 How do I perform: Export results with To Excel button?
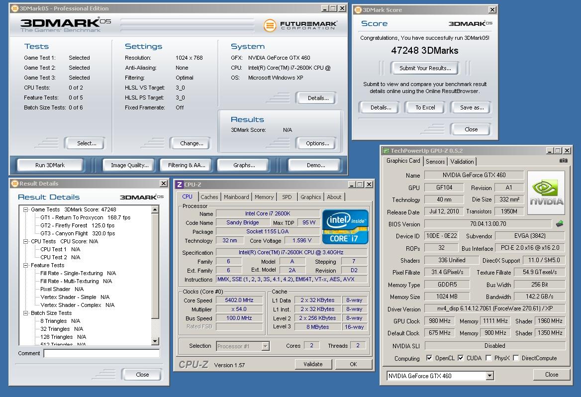[x=425, y=107]
